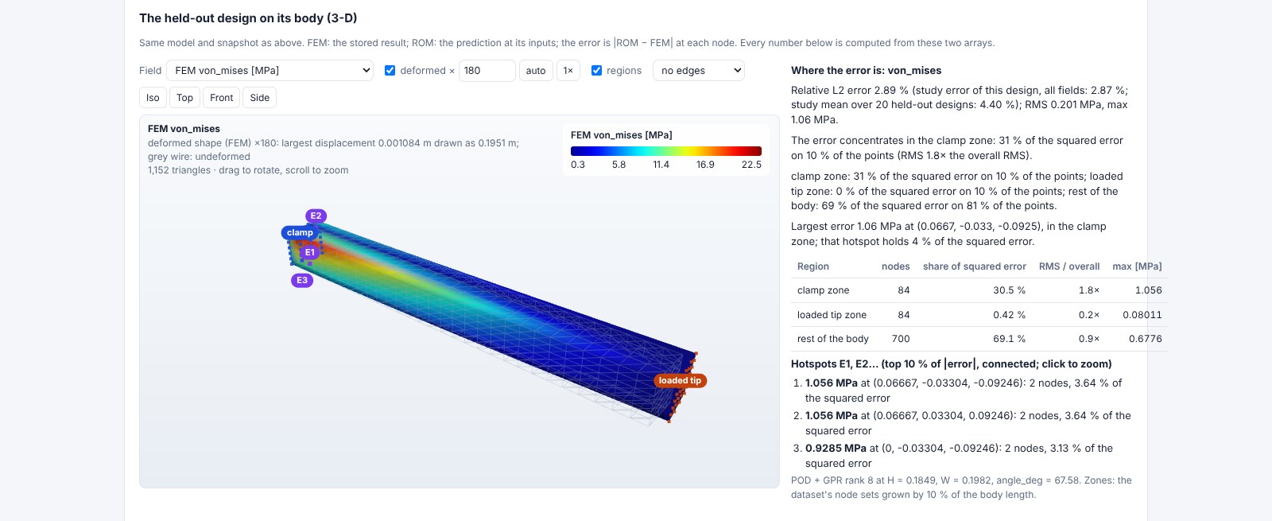Click the loaded tip region label

(680, 380)
